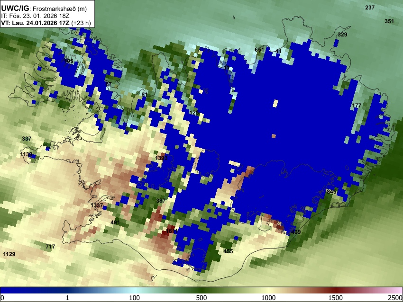Viewport: 403px width, 302px height.
Task: Click the map value 455
Action: pyautogui.click(x=228, y=251)
